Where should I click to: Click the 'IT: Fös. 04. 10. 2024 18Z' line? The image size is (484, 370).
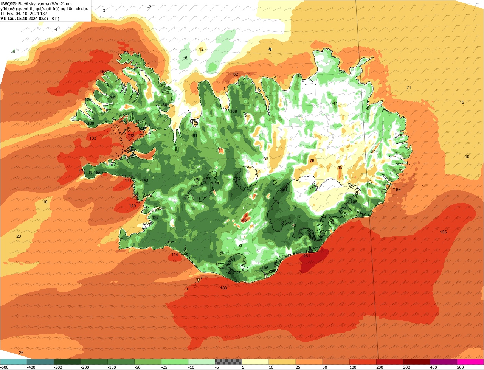click(23, 14)
